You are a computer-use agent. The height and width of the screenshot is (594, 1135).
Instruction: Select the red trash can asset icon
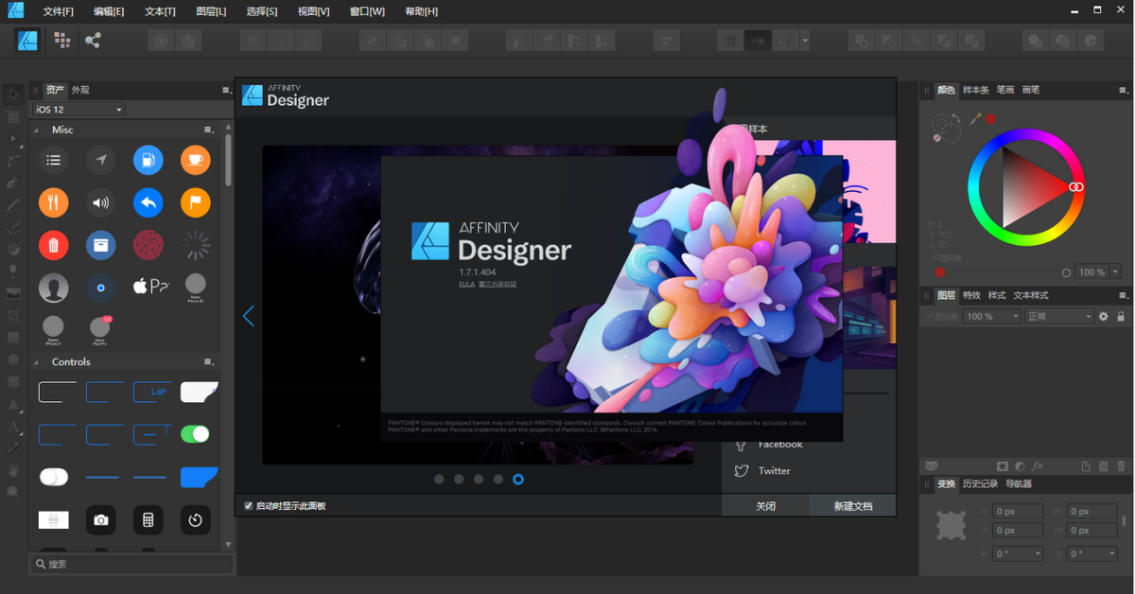[54, 246]
